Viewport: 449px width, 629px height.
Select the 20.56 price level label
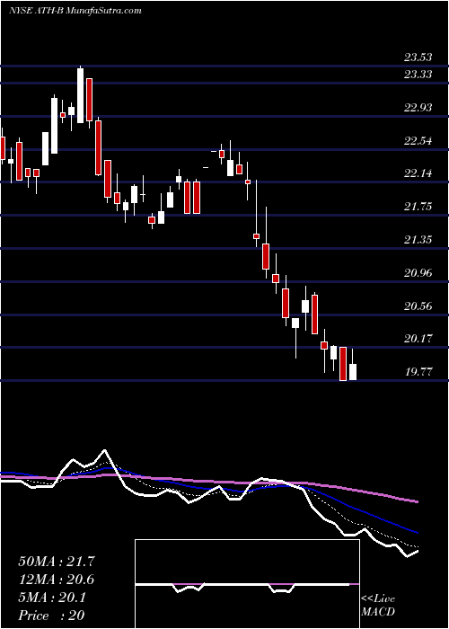[x=418, y=306]
